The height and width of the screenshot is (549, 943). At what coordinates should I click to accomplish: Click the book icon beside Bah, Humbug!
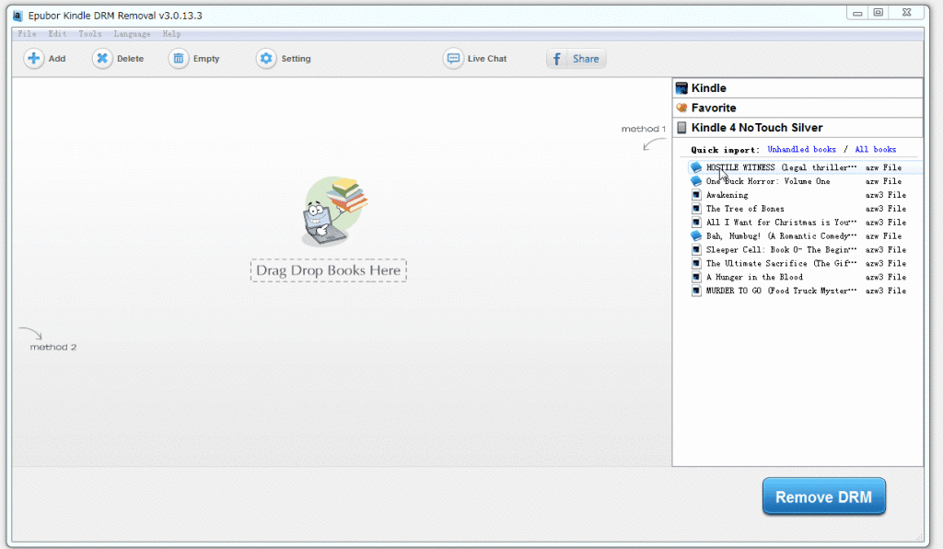[696, 235]
